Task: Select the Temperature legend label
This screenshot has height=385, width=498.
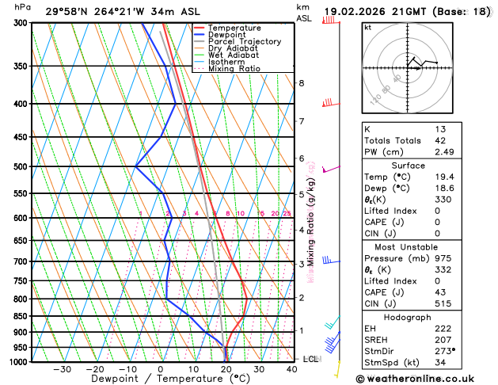Action: [234, 28]
